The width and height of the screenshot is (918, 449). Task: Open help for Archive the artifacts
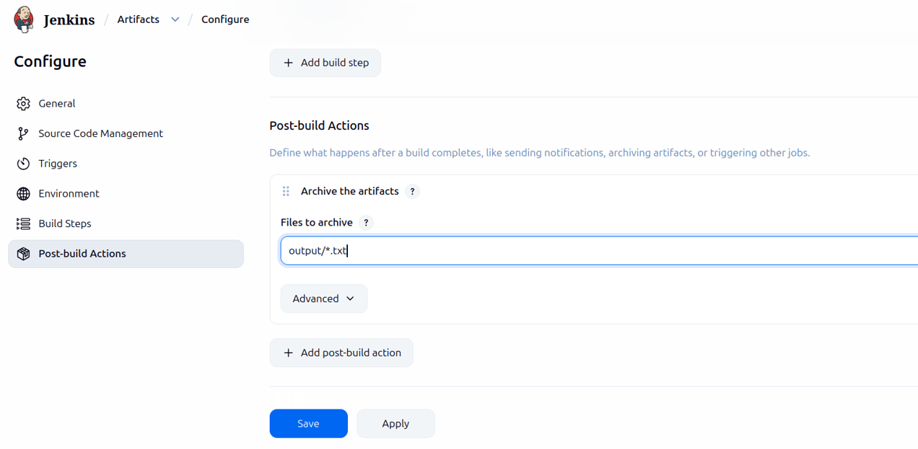[412, 191]
